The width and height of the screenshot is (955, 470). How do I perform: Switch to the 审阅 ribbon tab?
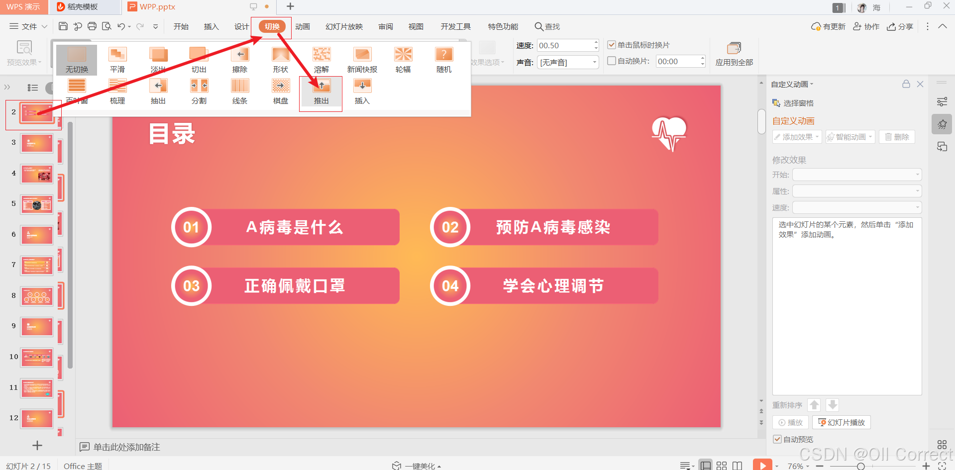[x=386, y=26]
